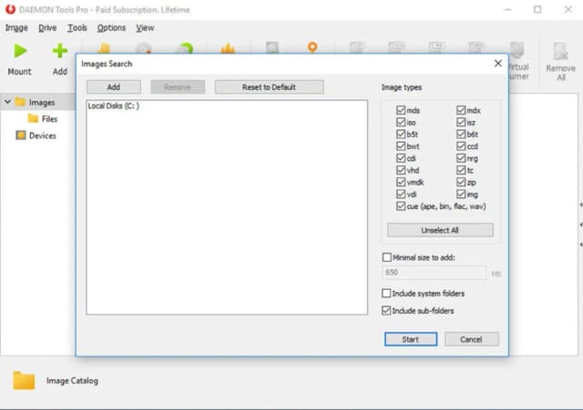Click the Reset to Default button
This screenshot has height=410, width=583.
pos(270,87)
